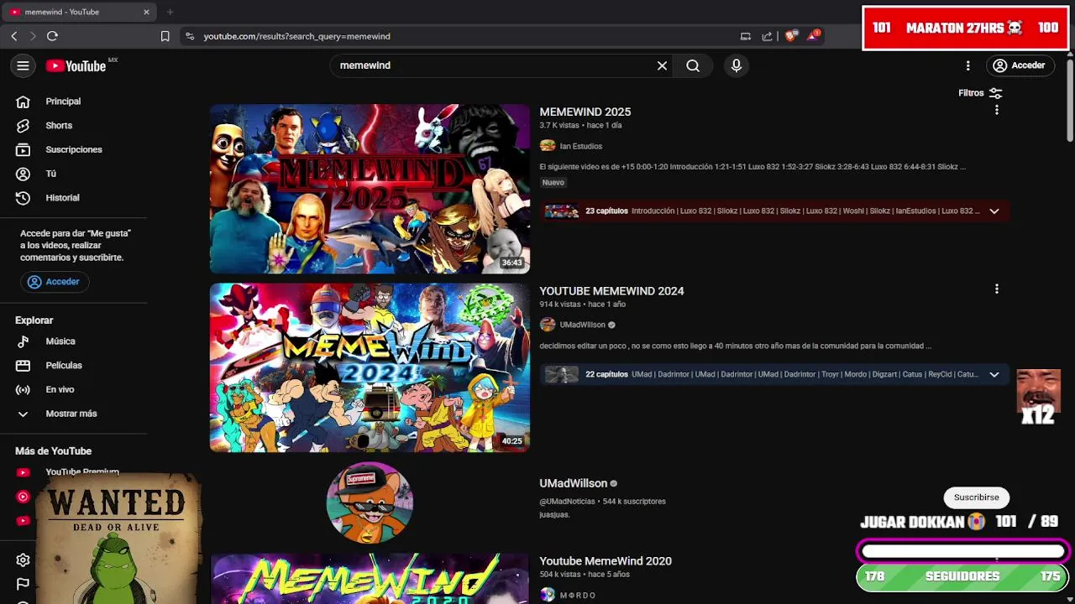Viewport: 1075px width, 604px height.
Task: Open the Youtube MemeWind 2020 title link
Action: (606, 561)
